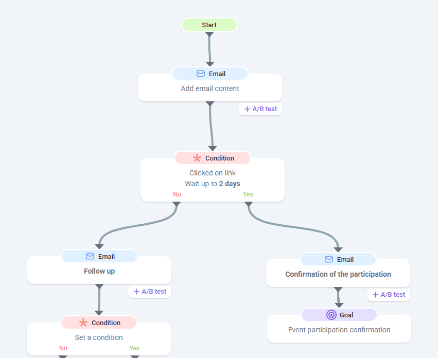Click the target icon on the Goal node

pyautogui.click(x=331, y=315)
